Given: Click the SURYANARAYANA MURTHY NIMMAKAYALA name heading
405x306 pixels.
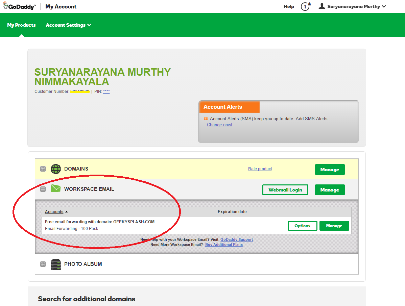Looking at the screenshot, I should coord(102,77).
